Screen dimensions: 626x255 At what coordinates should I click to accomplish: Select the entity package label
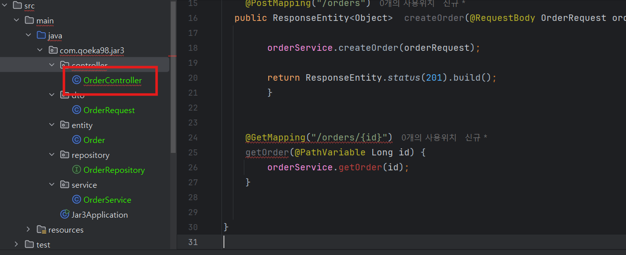coord(82,125)
